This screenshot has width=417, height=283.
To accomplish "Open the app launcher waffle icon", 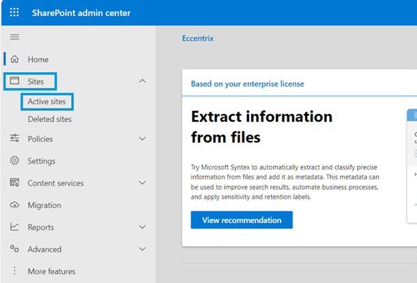I will tap(14, 13).
